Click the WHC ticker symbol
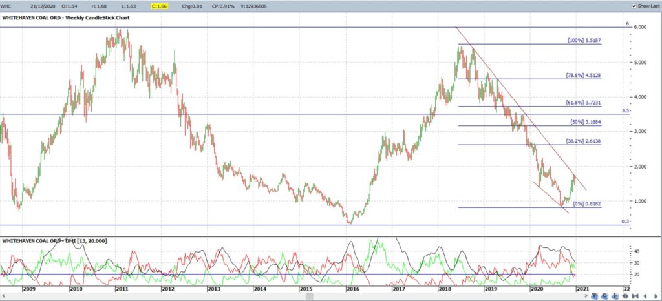 pyautogui.click(x=6, y=6)
